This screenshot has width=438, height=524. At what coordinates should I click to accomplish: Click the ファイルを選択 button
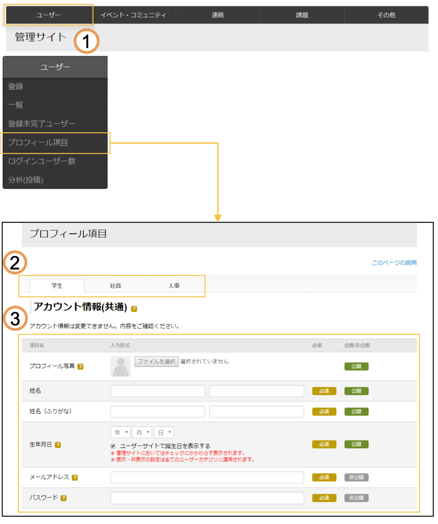[156, 362]
